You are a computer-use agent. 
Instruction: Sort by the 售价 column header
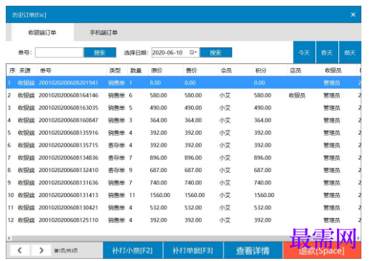click(x=200, y=70)
